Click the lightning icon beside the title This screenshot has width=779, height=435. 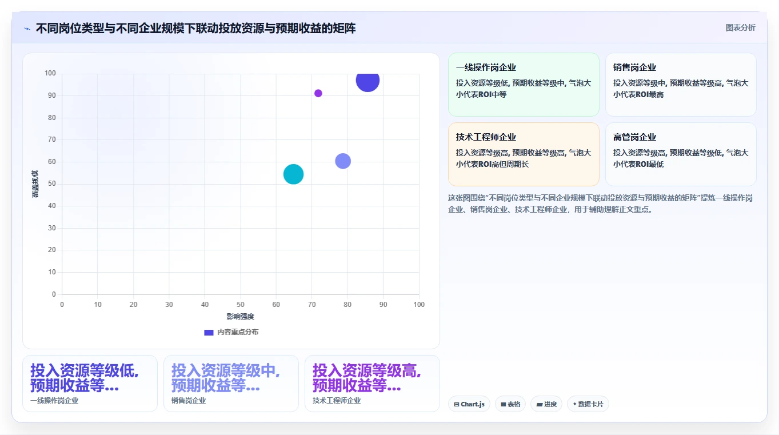27,29
